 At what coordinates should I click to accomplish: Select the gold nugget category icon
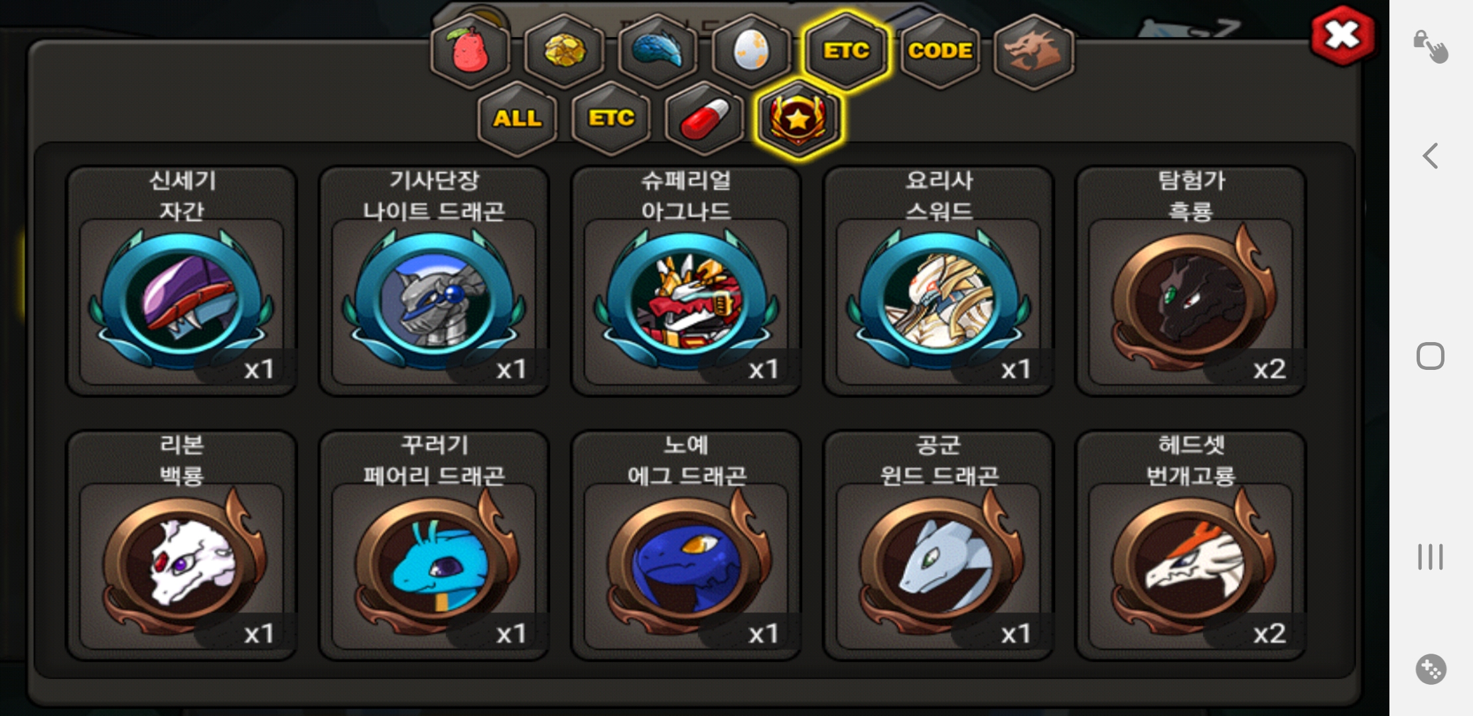[564, 51]
